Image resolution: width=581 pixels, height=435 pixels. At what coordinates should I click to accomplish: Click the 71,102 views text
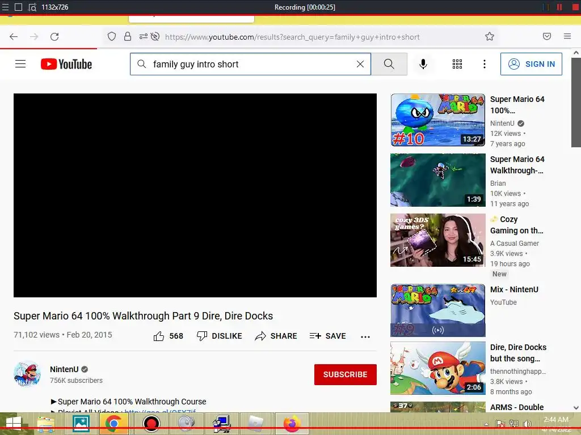[x=36, y=335]
